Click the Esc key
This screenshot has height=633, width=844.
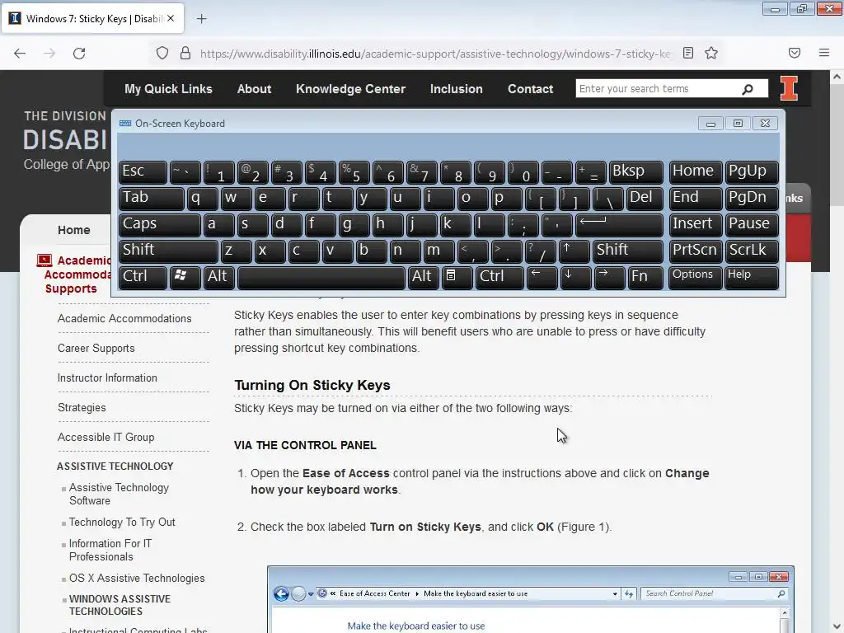pos(143,171)
